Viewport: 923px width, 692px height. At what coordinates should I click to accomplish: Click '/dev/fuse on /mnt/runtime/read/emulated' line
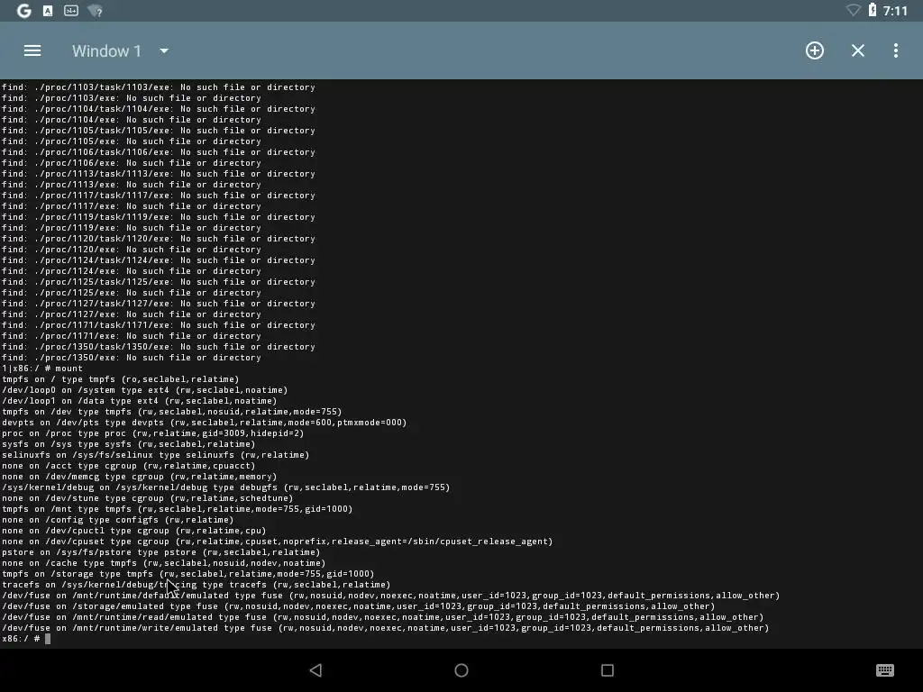[382, 617]
